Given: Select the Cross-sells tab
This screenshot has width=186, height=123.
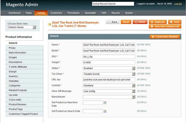Looking at the screenshot, I should click(x=24, y=100).
